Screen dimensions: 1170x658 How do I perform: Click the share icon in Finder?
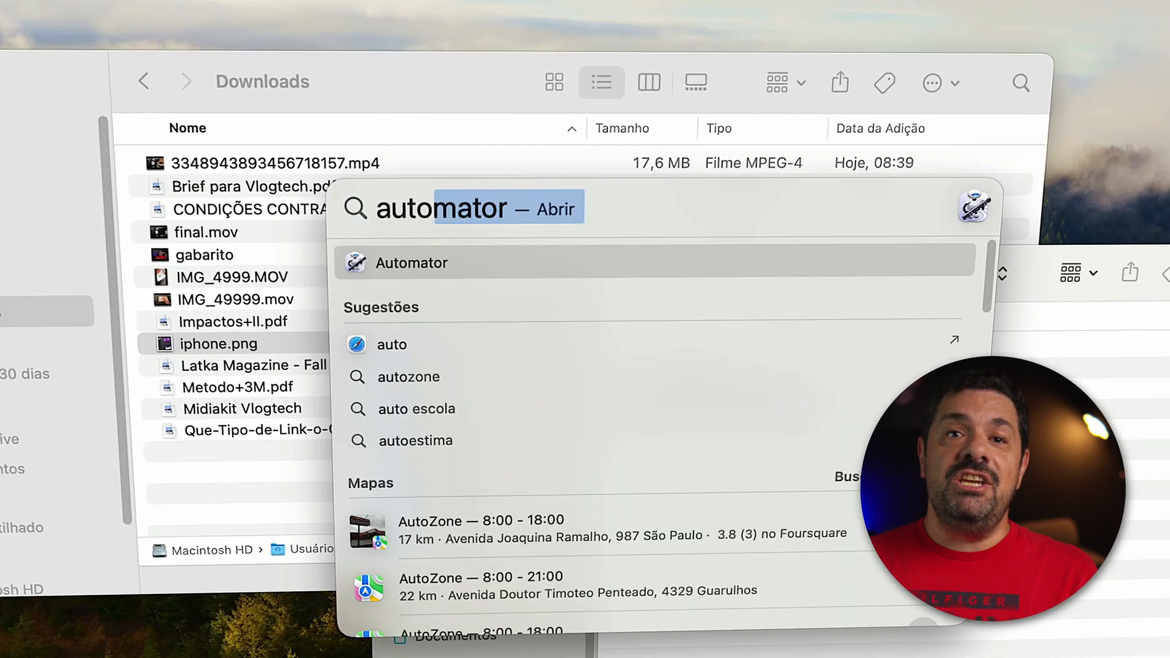click(840, 82)
